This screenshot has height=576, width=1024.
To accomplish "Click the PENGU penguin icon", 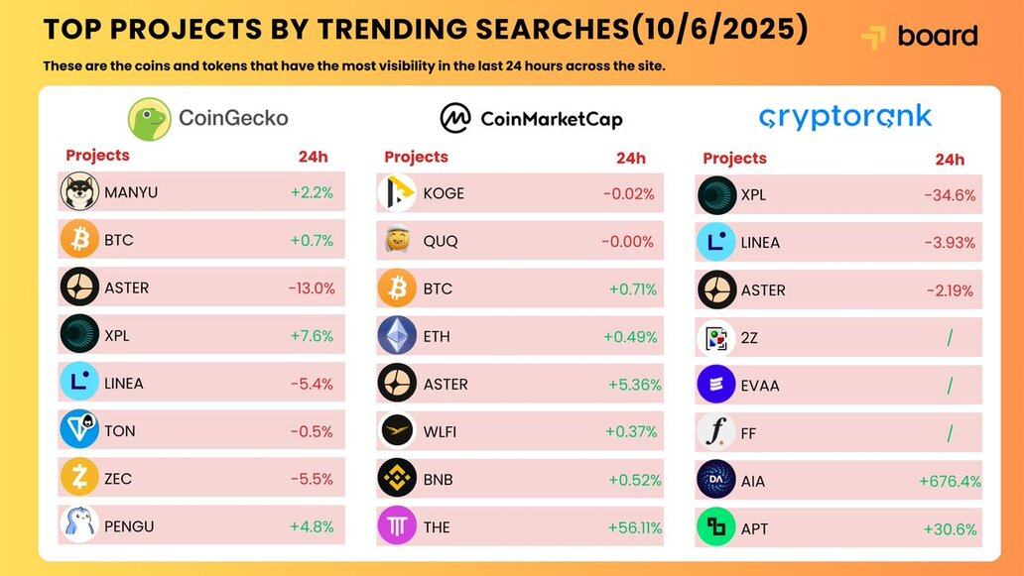I will point(79,526).
